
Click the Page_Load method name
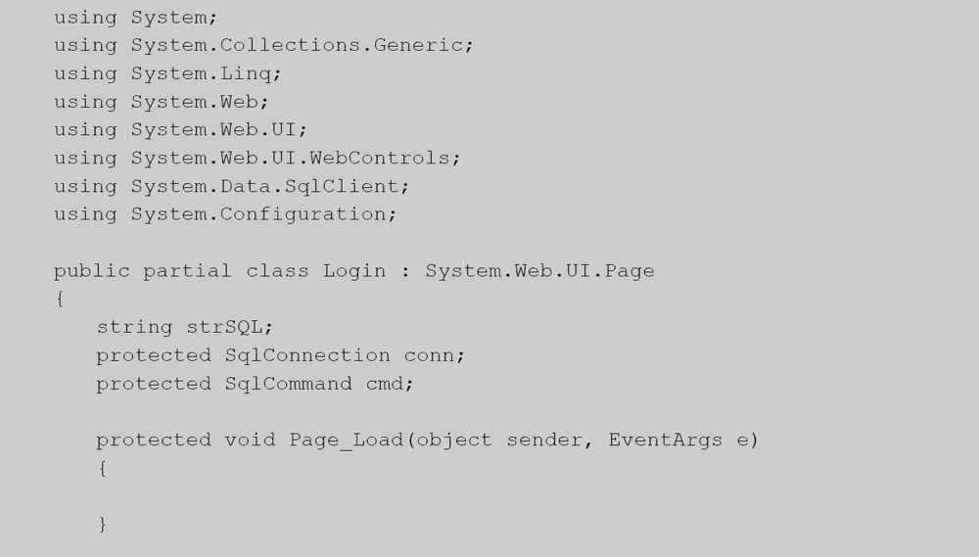tap(347, 441)
